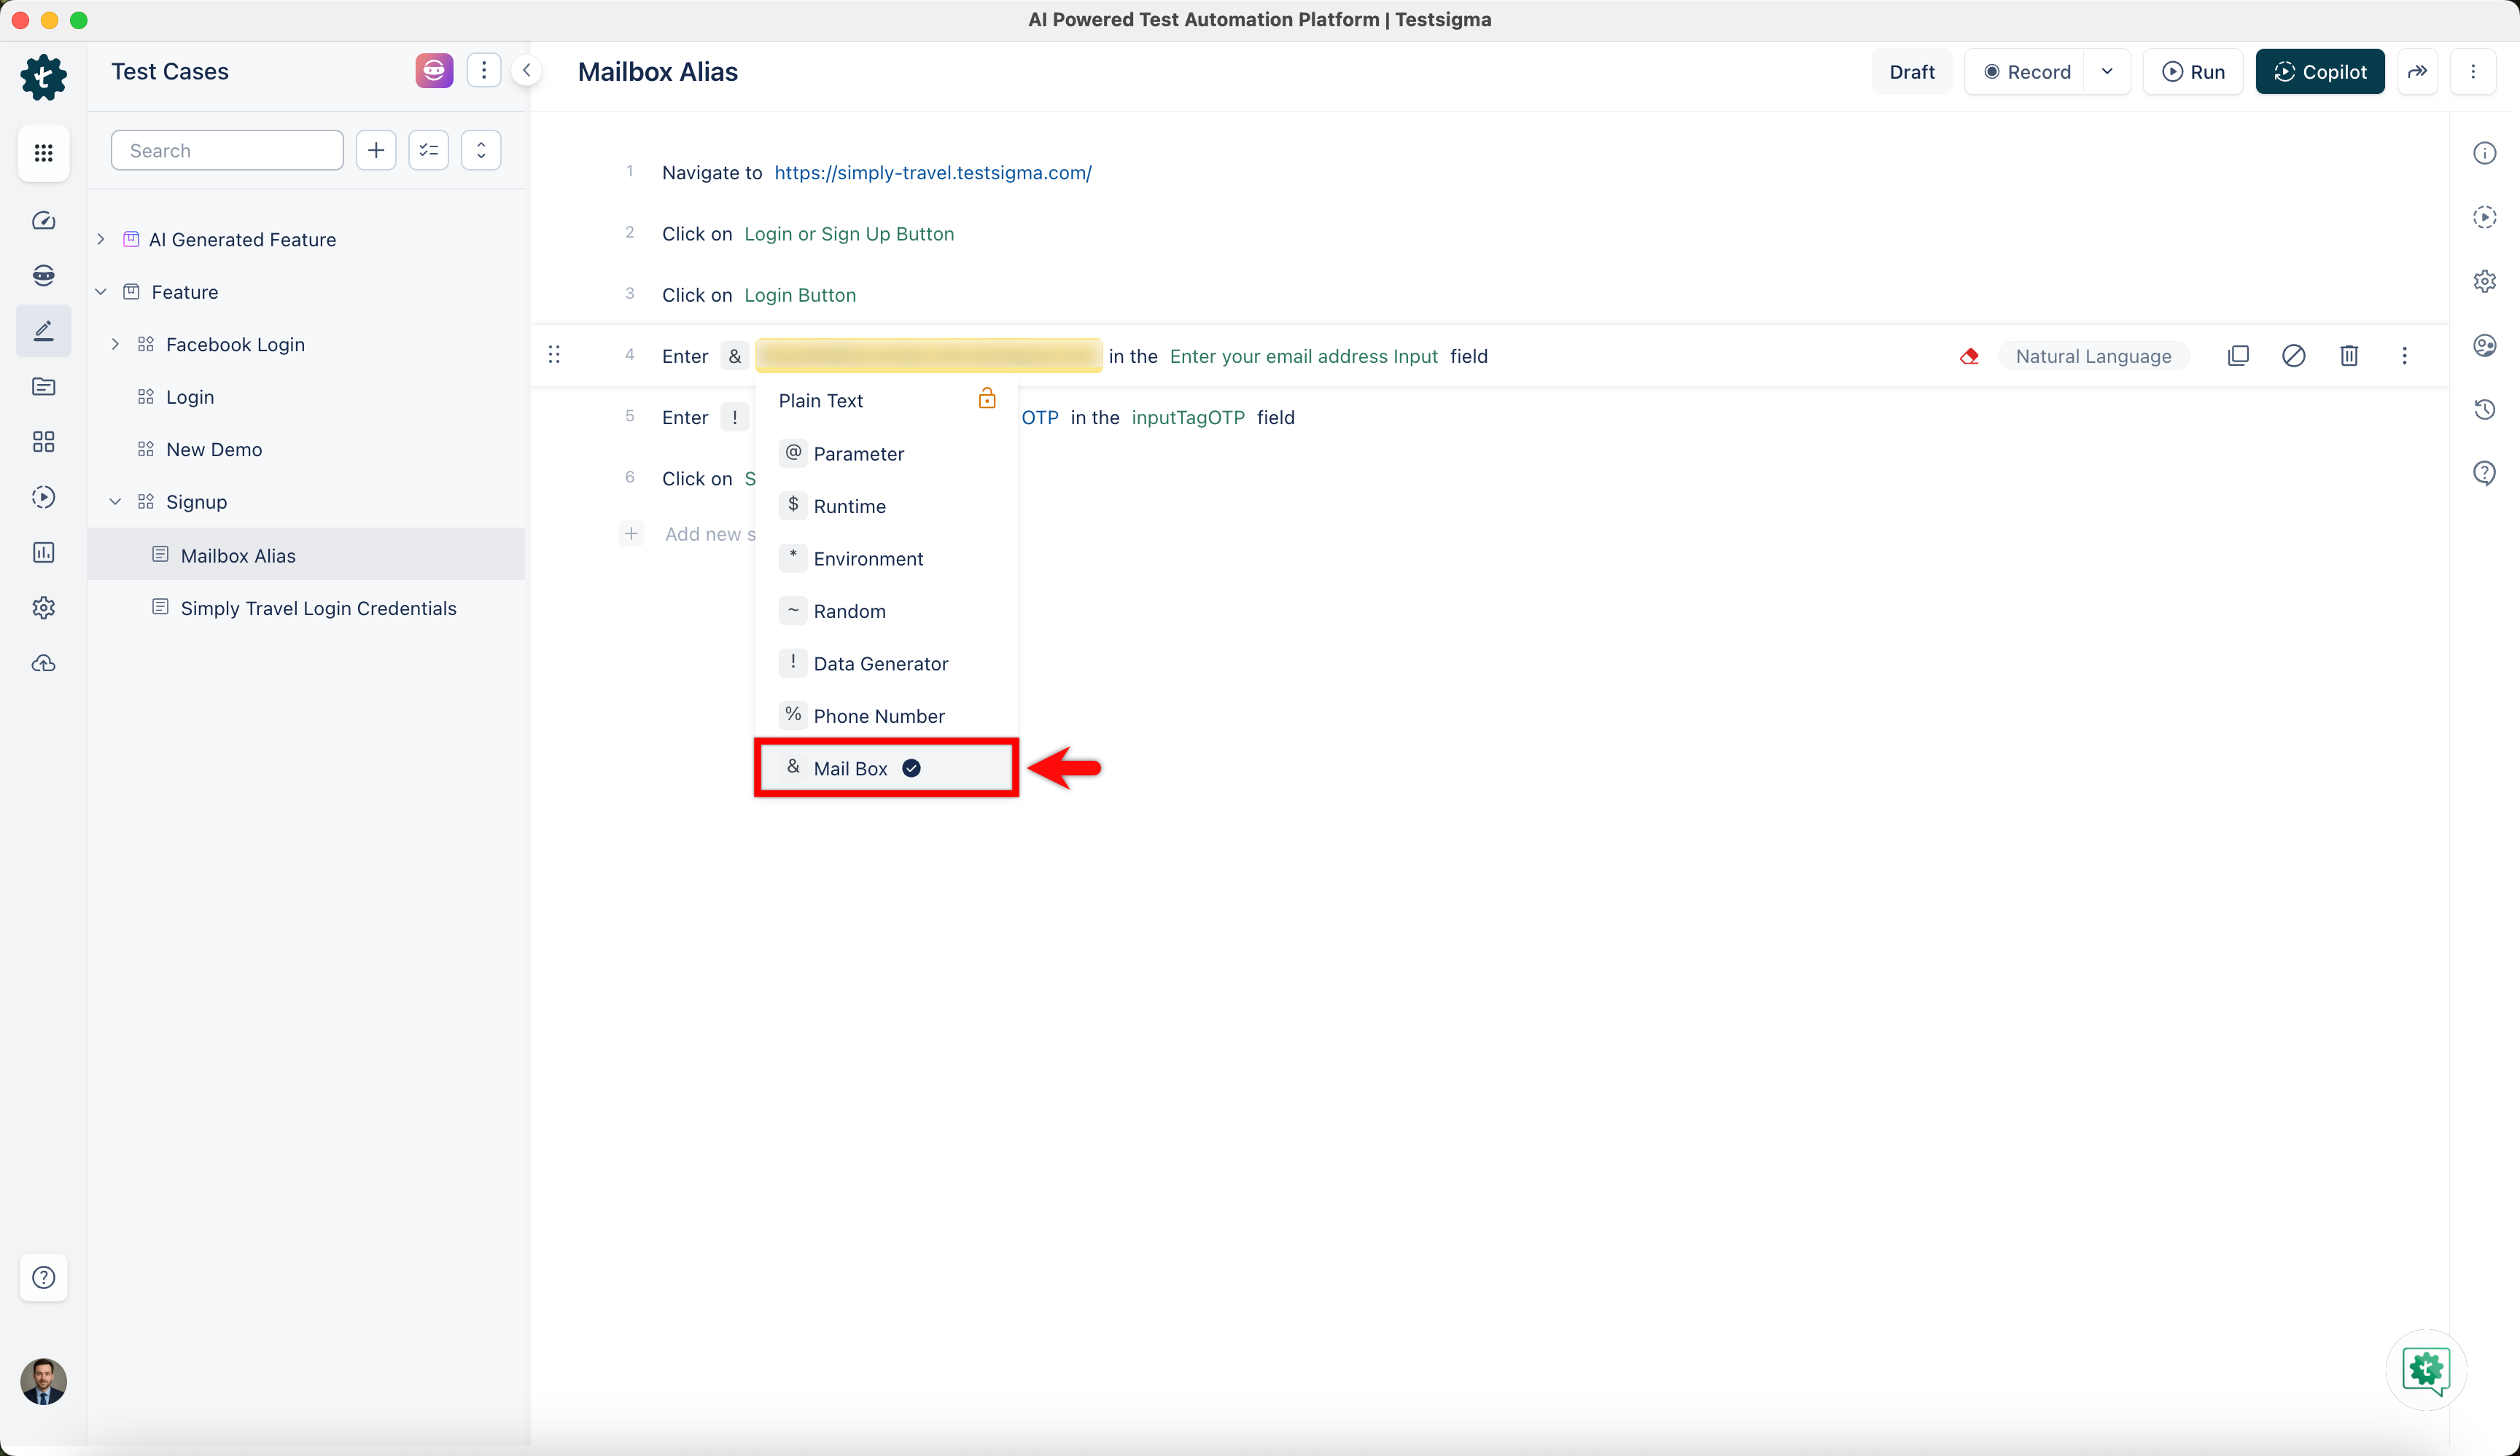Open the four-squares add-ons icon in sidebar
2520x1456 pixels.
point(43,442)
